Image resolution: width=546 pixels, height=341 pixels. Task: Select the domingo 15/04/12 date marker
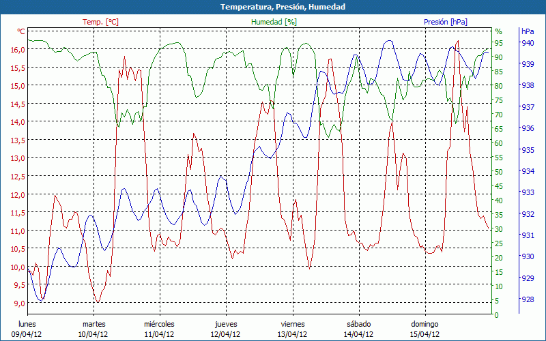tap(424, 329)
